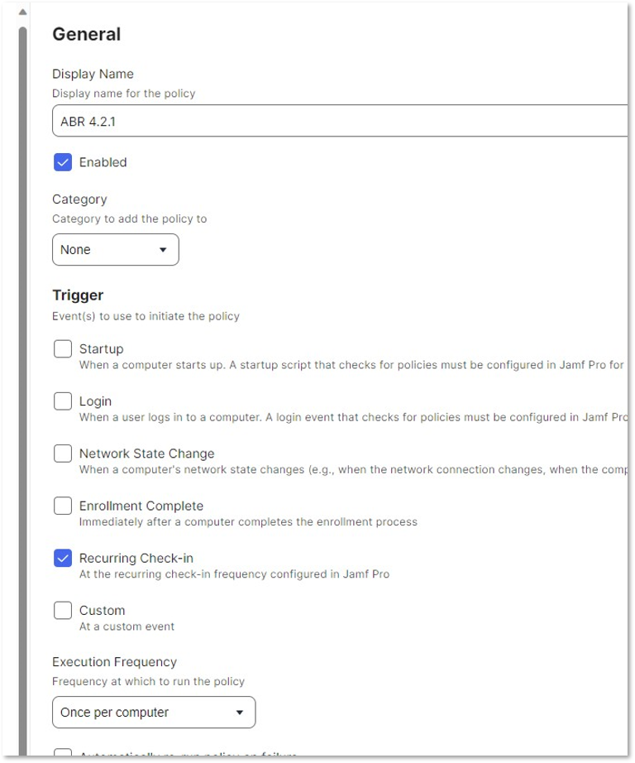Click the vertical scrollbar thumb
The width and height of the screenshot is (635, 763).
click(22, 389)
